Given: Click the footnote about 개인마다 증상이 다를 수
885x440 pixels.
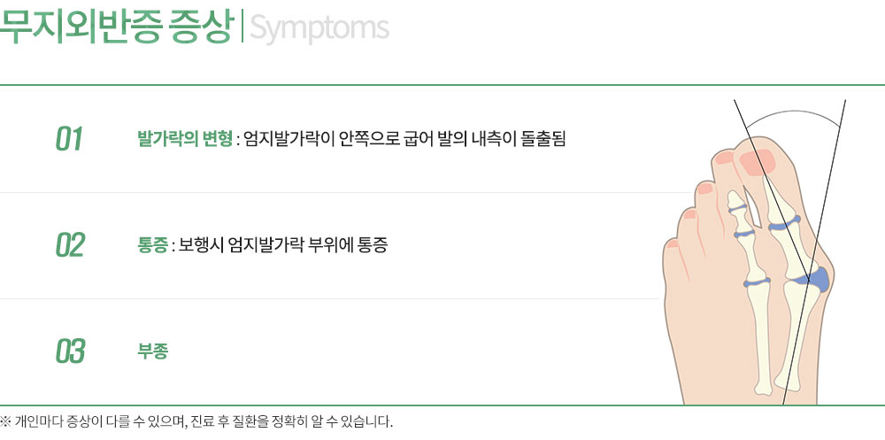Looking at the screenshot, I should coord(196,421).
